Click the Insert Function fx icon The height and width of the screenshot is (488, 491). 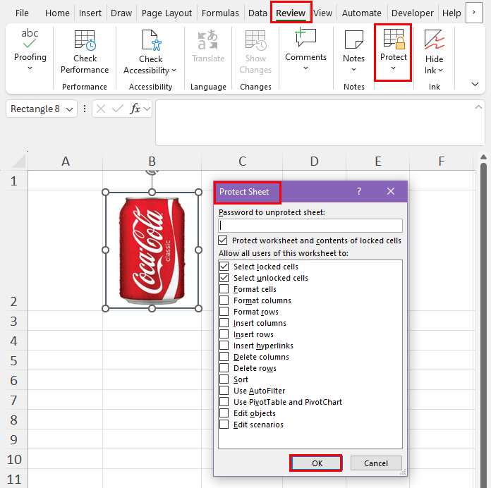pyautogui.click(x=135, y=109)
